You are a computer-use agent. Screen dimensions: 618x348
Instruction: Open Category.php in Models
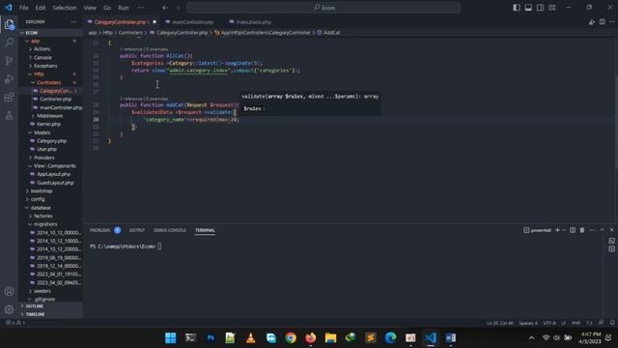click(51, 141)
